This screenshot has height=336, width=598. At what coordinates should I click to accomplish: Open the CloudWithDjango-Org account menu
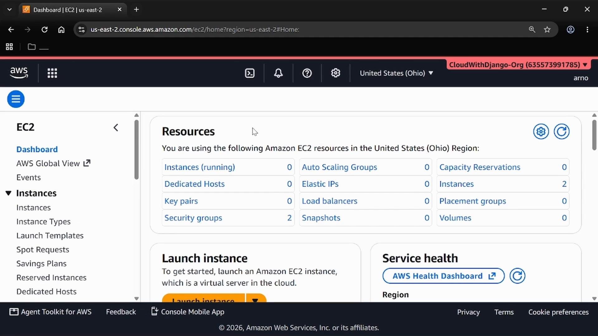[x=518, y=65]
